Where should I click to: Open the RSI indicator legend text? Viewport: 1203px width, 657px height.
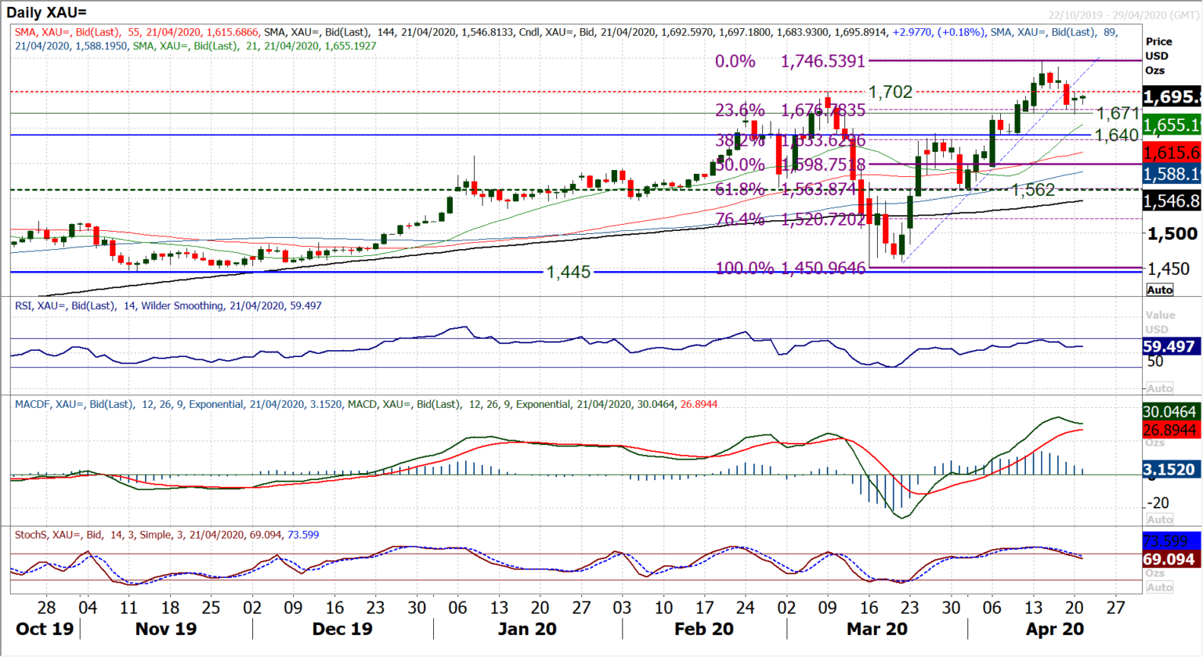pos(168,306)
